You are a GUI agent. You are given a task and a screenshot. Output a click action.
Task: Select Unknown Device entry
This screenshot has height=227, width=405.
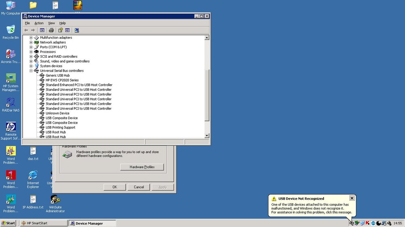(x=58, y=113)
